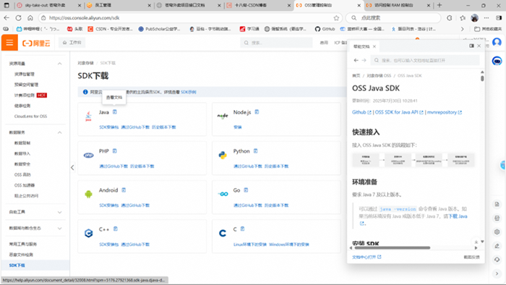506x285 pixels.
Task: Expand the right sidebar bottom chevron
Action: 497,273
